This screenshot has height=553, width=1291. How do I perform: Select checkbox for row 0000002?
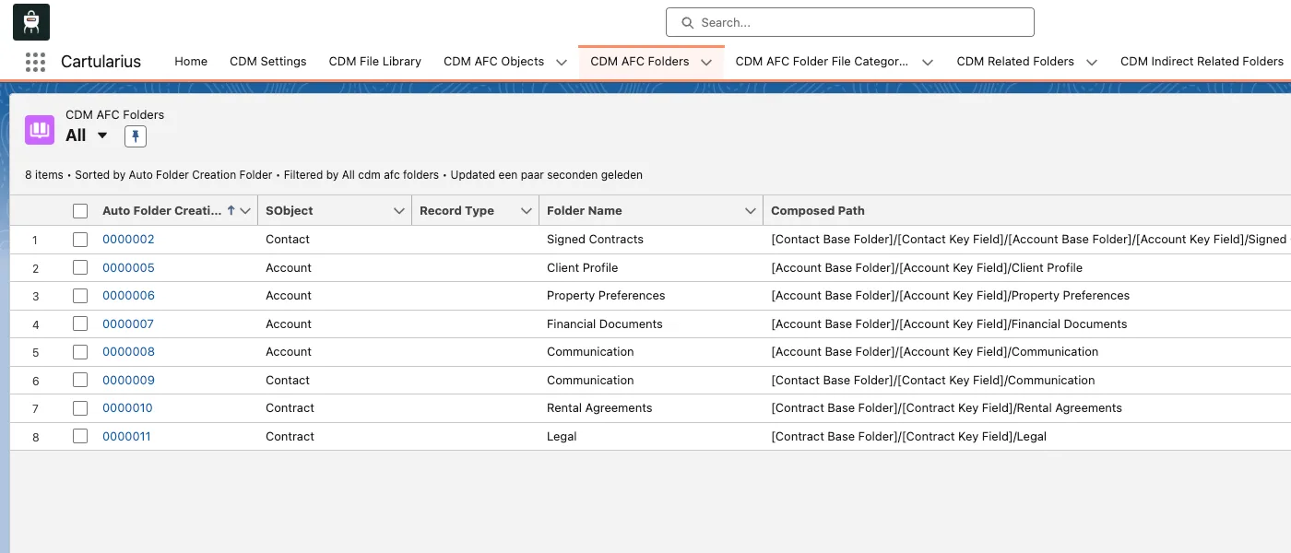click(80, 240)
